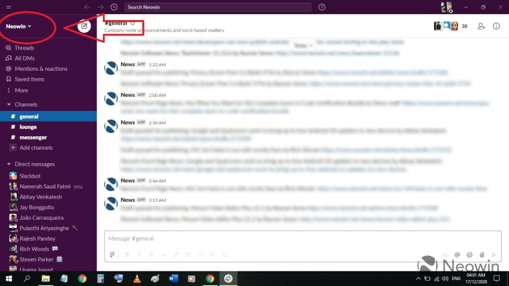Open the emoji picker
The image size is (509, 286).
(x=469, y=255)
